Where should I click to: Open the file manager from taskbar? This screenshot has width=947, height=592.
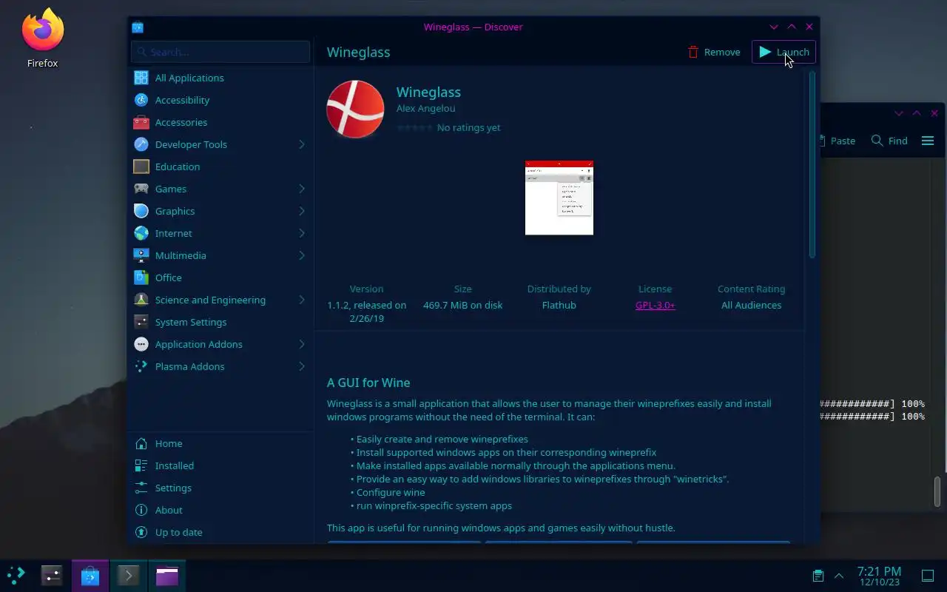[166, 575]
